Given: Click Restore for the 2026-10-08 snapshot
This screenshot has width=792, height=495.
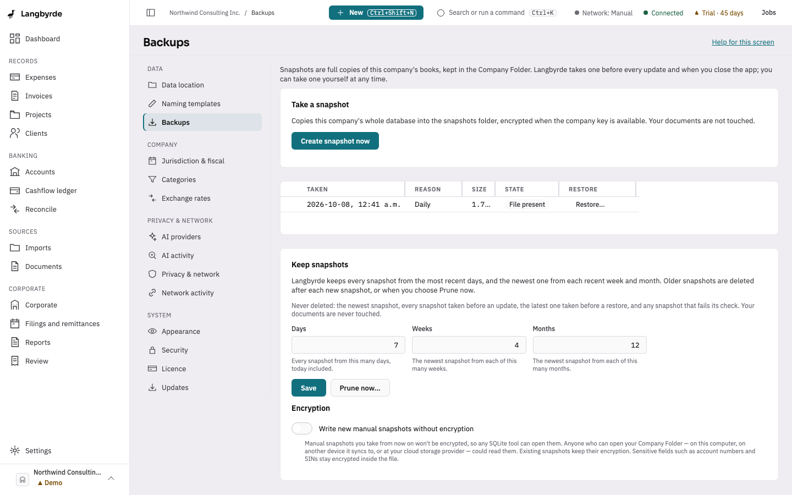Looking at the screenshot, I should (x=590, y=204).
